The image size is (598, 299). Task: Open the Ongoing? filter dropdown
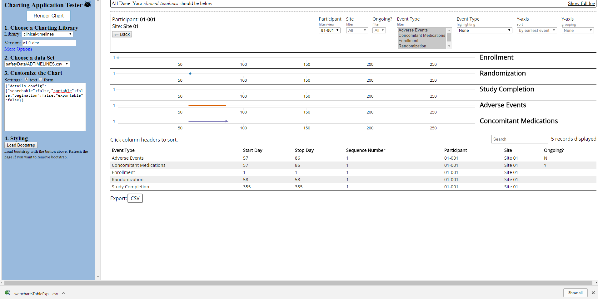379,30
